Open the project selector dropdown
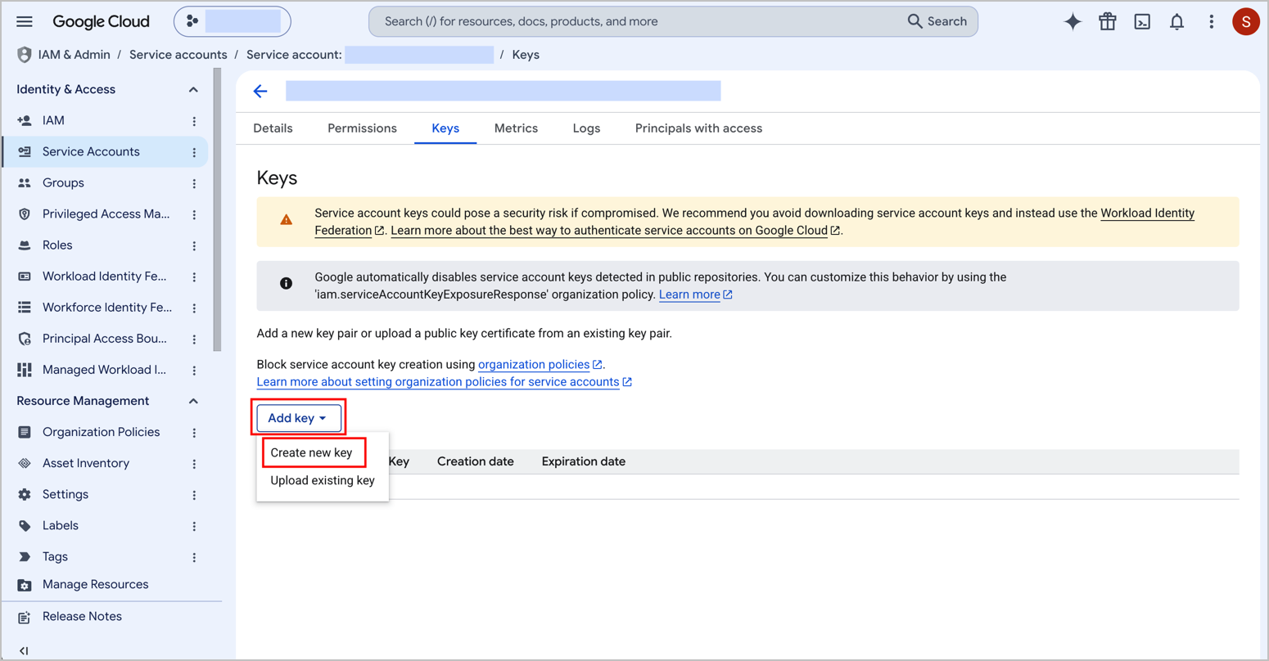This screenshot has height=661, width=1269. 233,21
